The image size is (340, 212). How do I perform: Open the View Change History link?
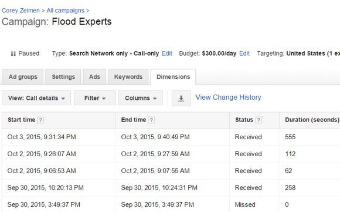pyautogui.click(x=228, y=97)
